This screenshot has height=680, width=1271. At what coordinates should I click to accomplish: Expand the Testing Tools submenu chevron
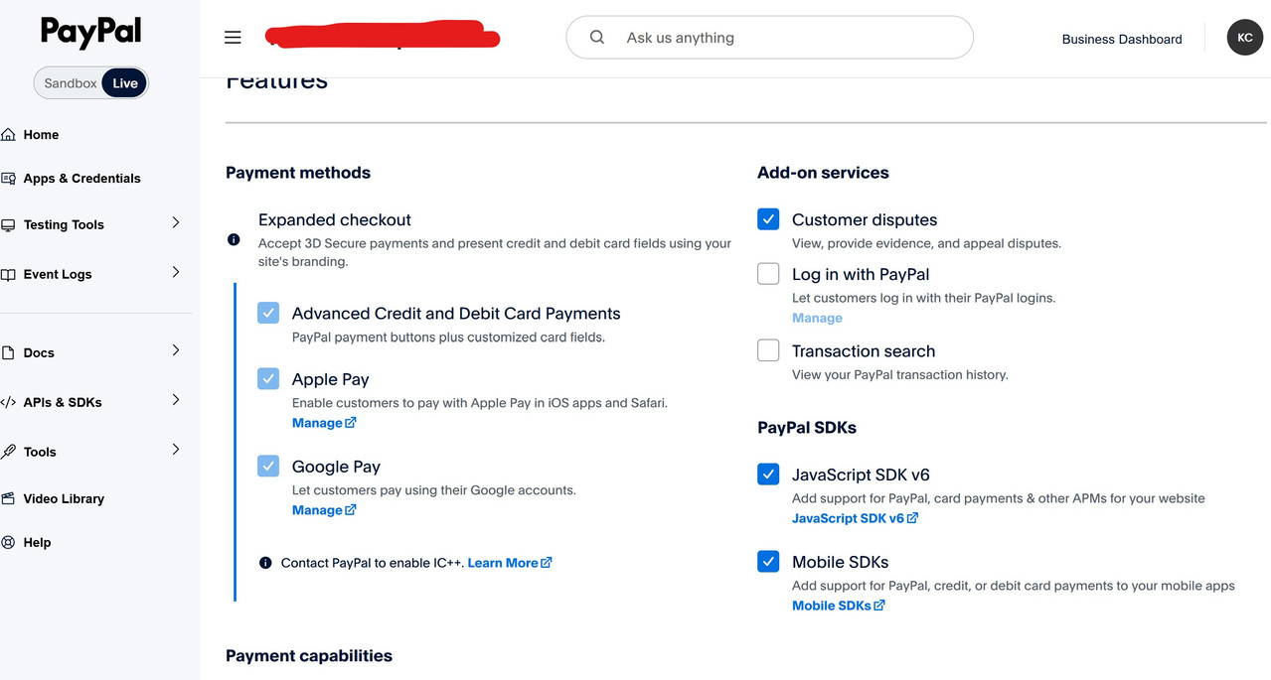tap(176, 223)
